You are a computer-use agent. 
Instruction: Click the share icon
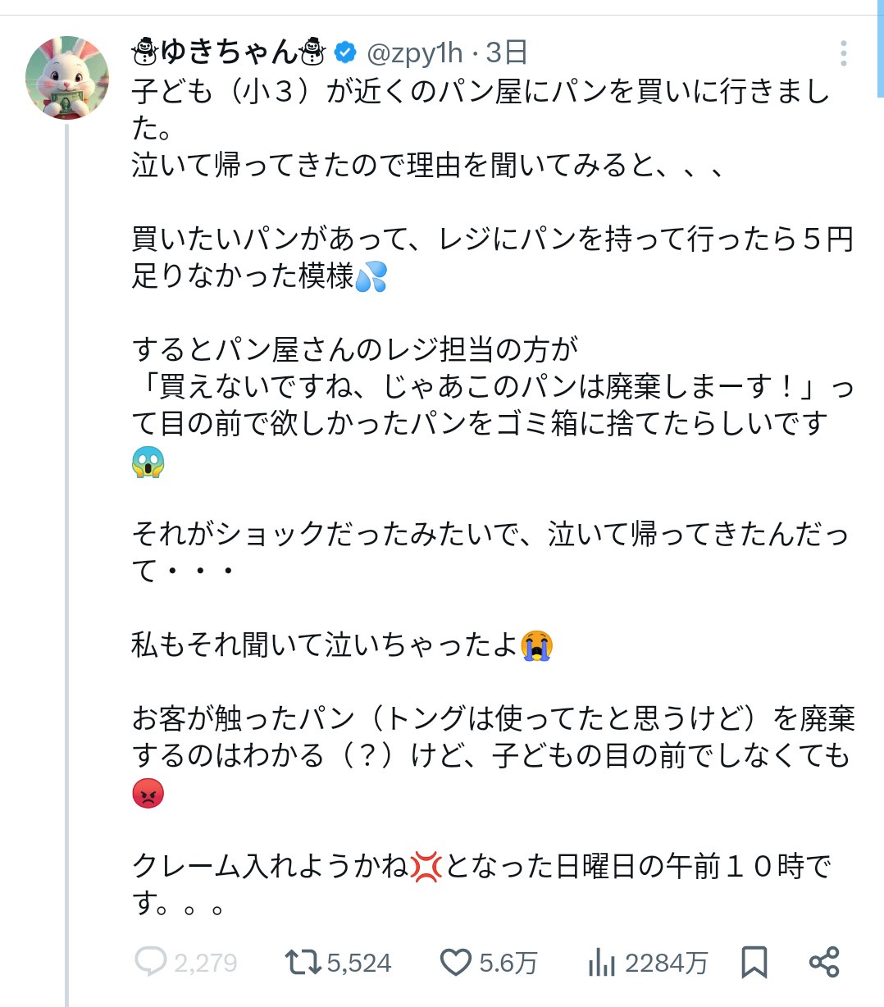tap(823, 962)
